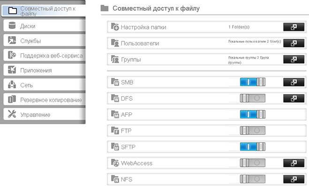This screenshot has height=186, width=309.
Task: Click the services icon beside Службы
Action: coord(12,40)
